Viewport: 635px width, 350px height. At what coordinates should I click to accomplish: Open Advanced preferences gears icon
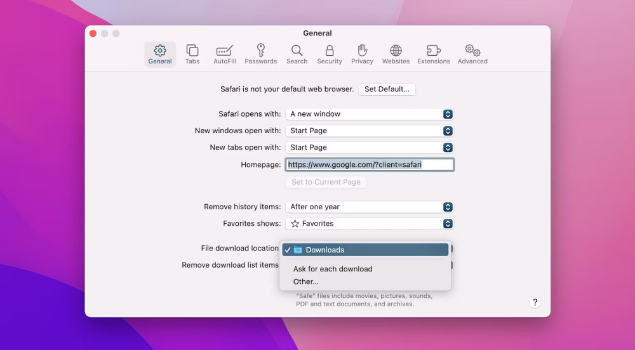(x=472, y=51)
